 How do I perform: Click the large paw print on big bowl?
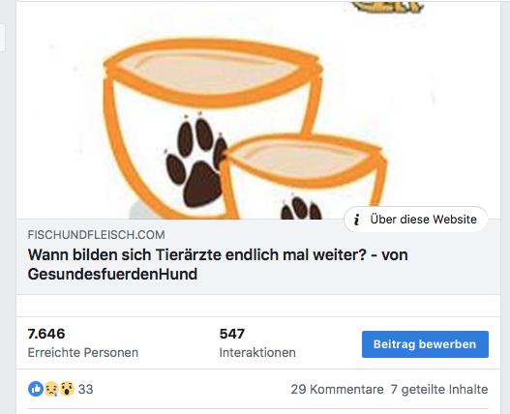[195, 160]
